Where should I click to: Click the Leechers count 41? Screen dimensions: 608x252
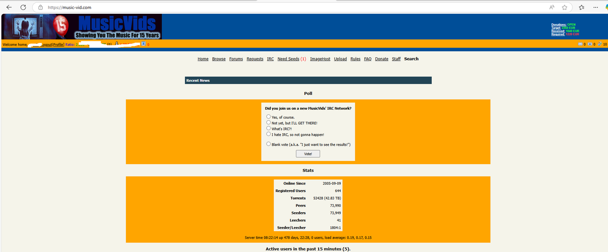pos(339,220)
